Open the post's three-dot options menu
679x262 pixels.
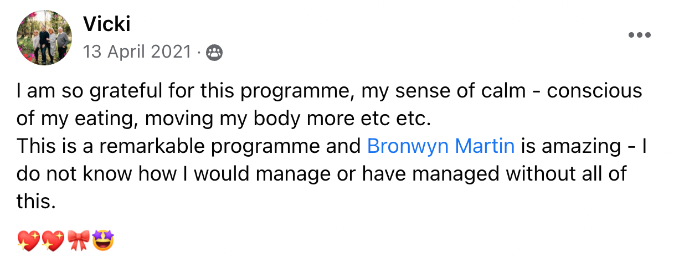[639, 35]
